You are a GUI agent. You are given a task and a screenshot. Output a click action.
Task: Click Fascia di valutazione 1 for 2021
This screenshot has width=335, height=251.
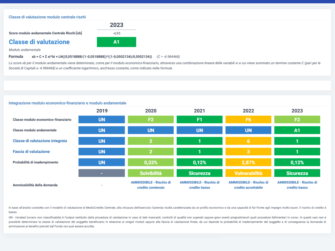200,151
